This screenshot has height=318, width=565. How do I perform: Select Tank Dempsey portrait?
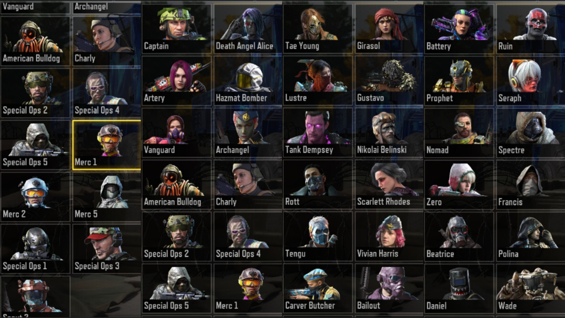(x=318, y=132)
